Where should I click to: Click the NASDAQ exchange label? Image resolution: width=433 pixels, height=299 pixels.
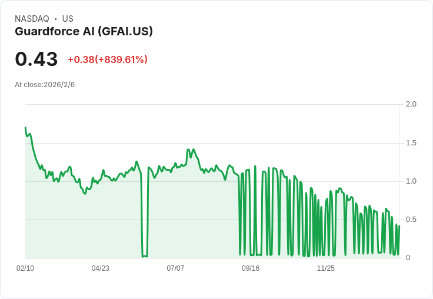(32, 19)
